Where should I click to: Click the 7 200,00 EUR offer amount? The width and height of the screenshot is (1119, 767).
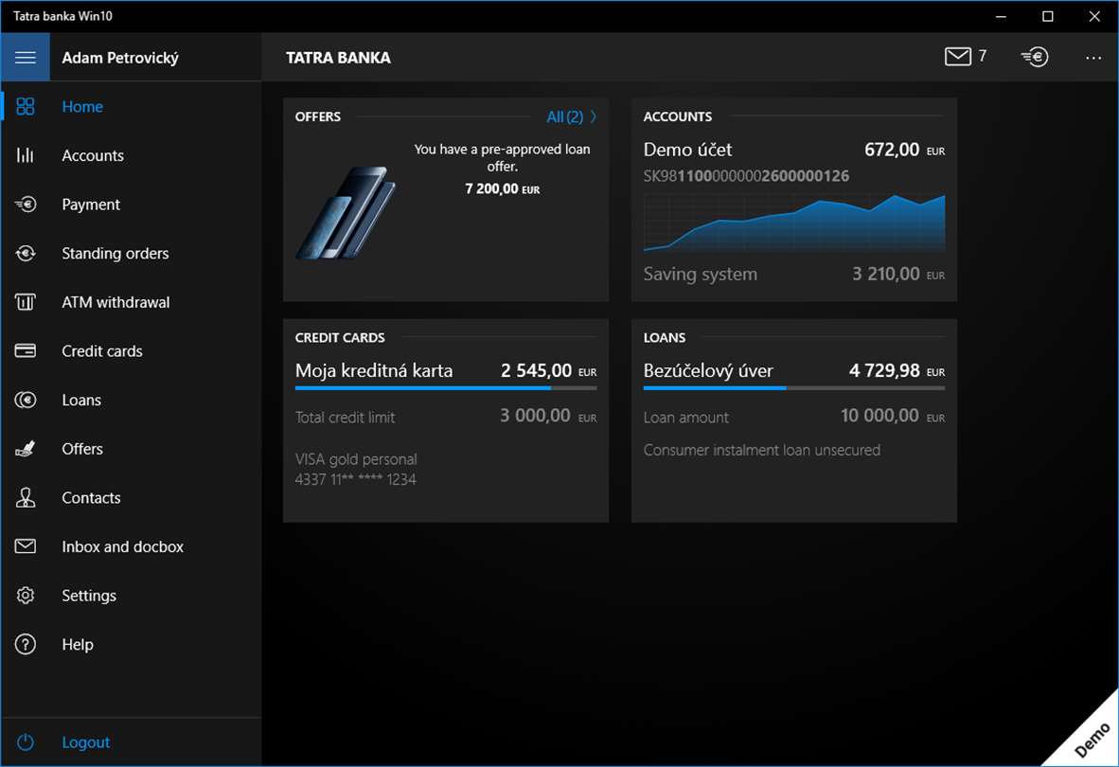pyautogui.click(x=503, y=189)
